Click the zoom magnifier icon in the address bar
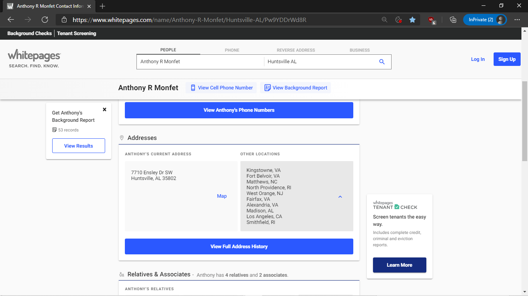 (x=385, y=20)
